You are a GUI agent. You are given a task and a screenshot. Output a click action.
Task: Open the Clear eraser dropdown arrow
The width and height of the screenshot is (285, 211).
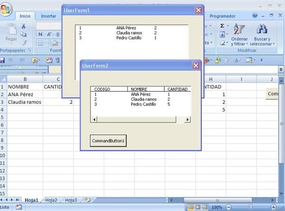pyautogui.click(x=227, y=43)
